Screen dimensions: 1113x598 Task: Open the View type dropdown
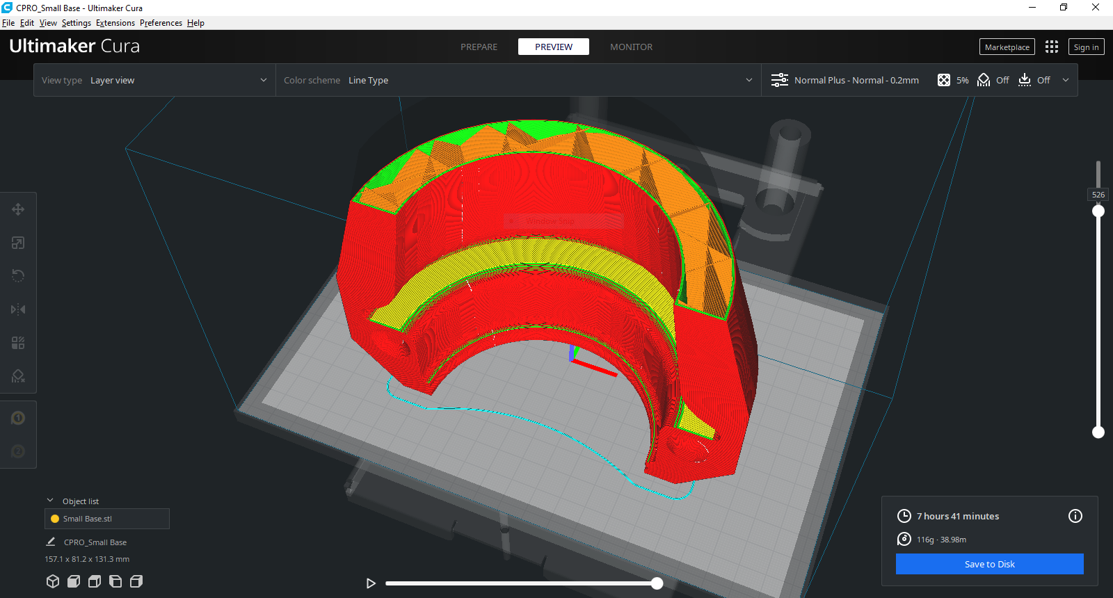click(x=154, y=80)
